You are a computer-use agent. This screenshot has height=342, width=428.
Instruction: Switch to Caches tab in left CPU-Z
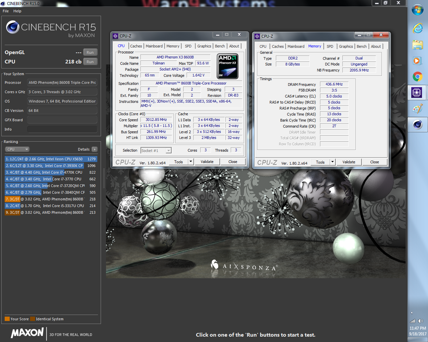click(x=136, y=46)
